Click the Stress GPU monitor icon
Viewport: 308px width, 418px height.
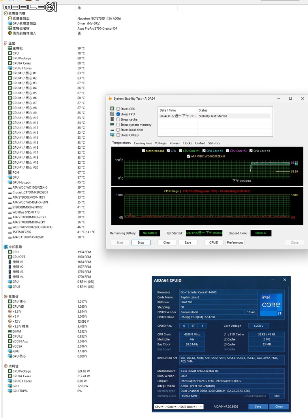[112, 135]
